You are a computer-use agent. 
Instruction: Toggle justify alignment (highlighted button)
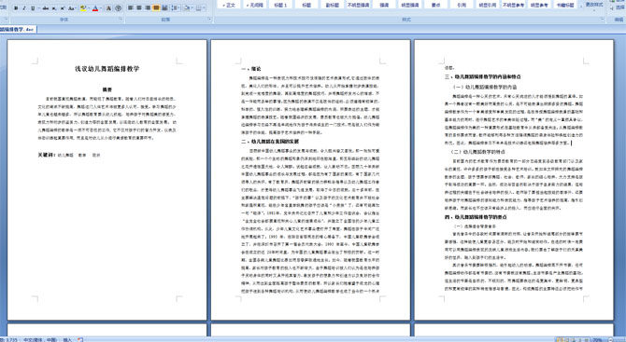[156, 8]
